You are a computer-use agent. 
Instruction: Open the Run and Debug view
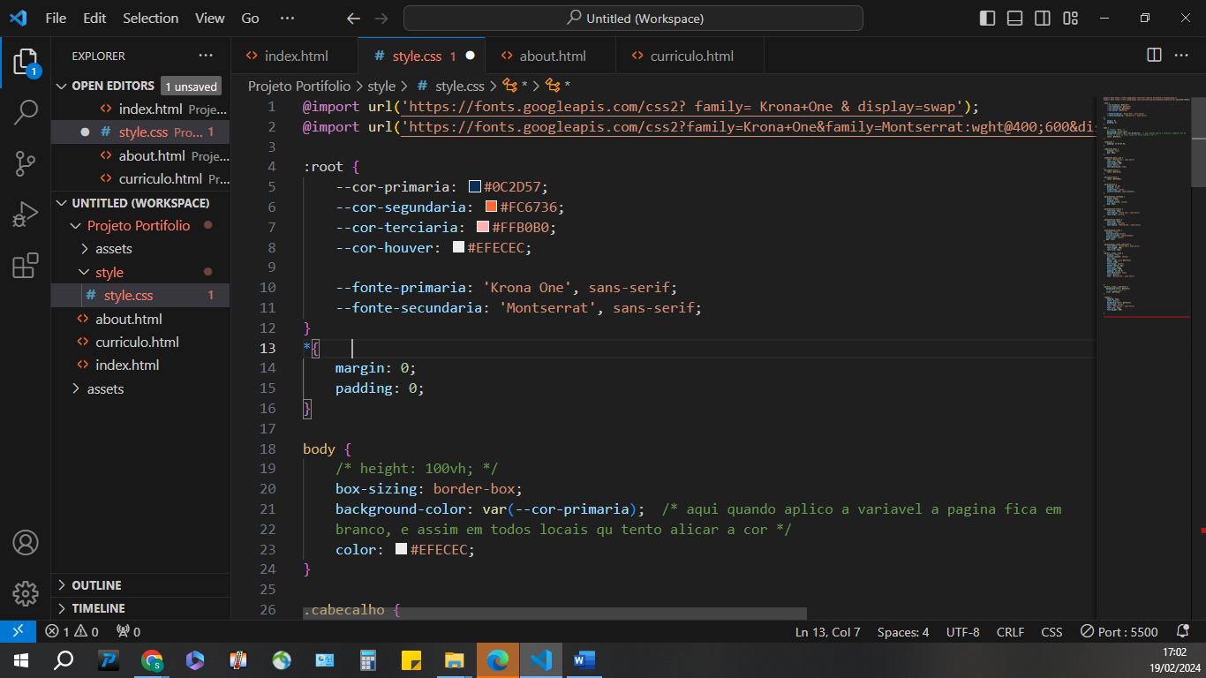(26, 215)
